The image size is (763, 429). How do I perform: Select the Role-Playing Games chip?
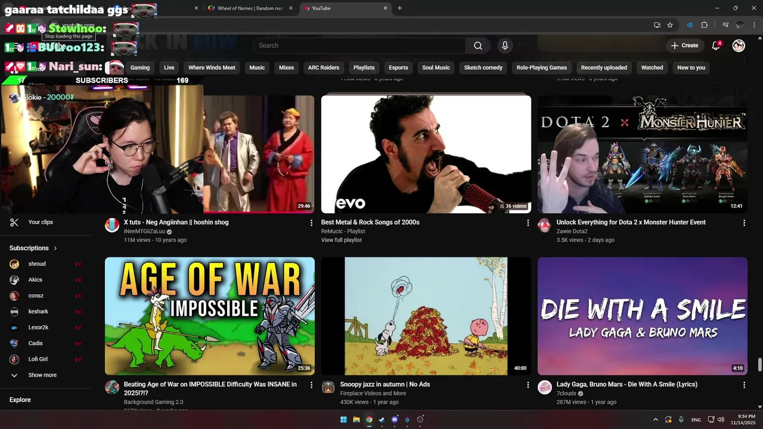(x=542, y=67)
